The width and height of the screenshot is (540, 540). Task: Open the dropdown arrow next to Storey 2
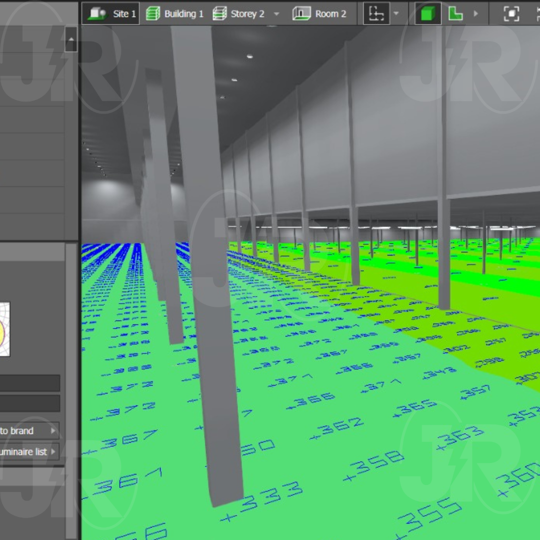tap(276, 13)
